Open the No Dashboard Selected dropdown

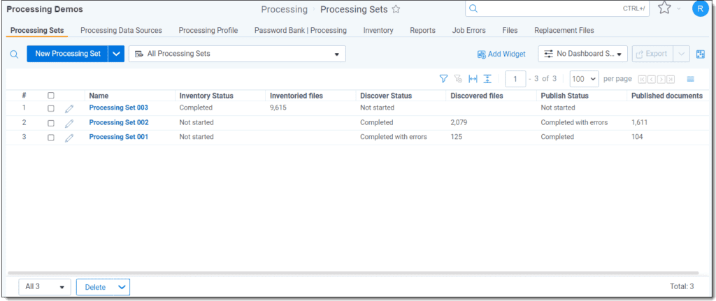[582, 54]
